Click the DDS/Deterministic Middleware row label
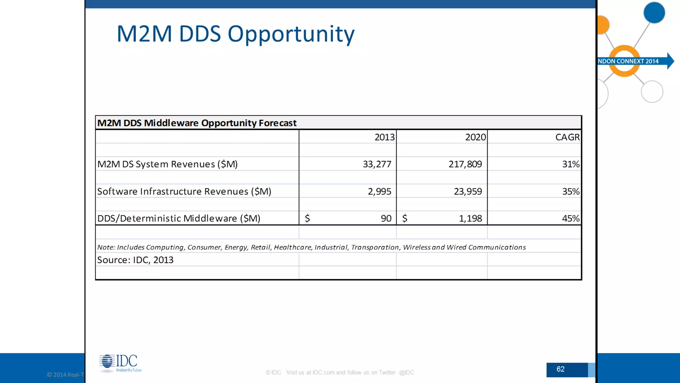The height and width of the screenshot is (383, 680). (179, 218)
